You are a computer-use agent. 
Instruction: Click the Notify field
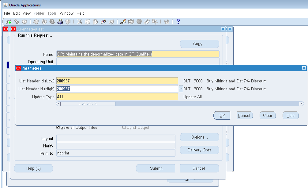click(x=116, y=146)
